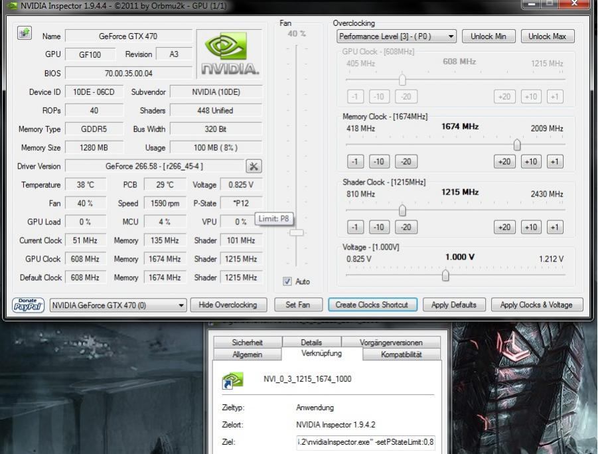Decrease Shader Clock by 1 MHz
Screen dimensions: 598x454
[355, 227]
